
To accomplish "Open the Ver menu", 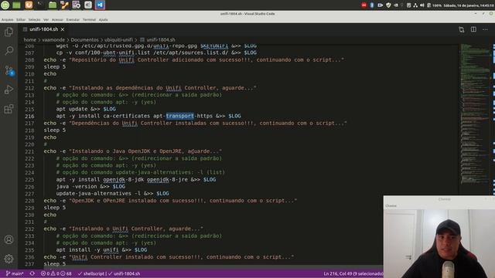I will pyautogui.click(x=46, y=19).
